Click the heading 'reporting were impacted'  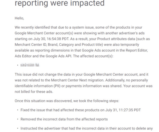(59, 3)
